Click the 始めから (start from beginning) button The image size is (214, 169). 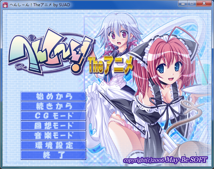click(53, 96)
